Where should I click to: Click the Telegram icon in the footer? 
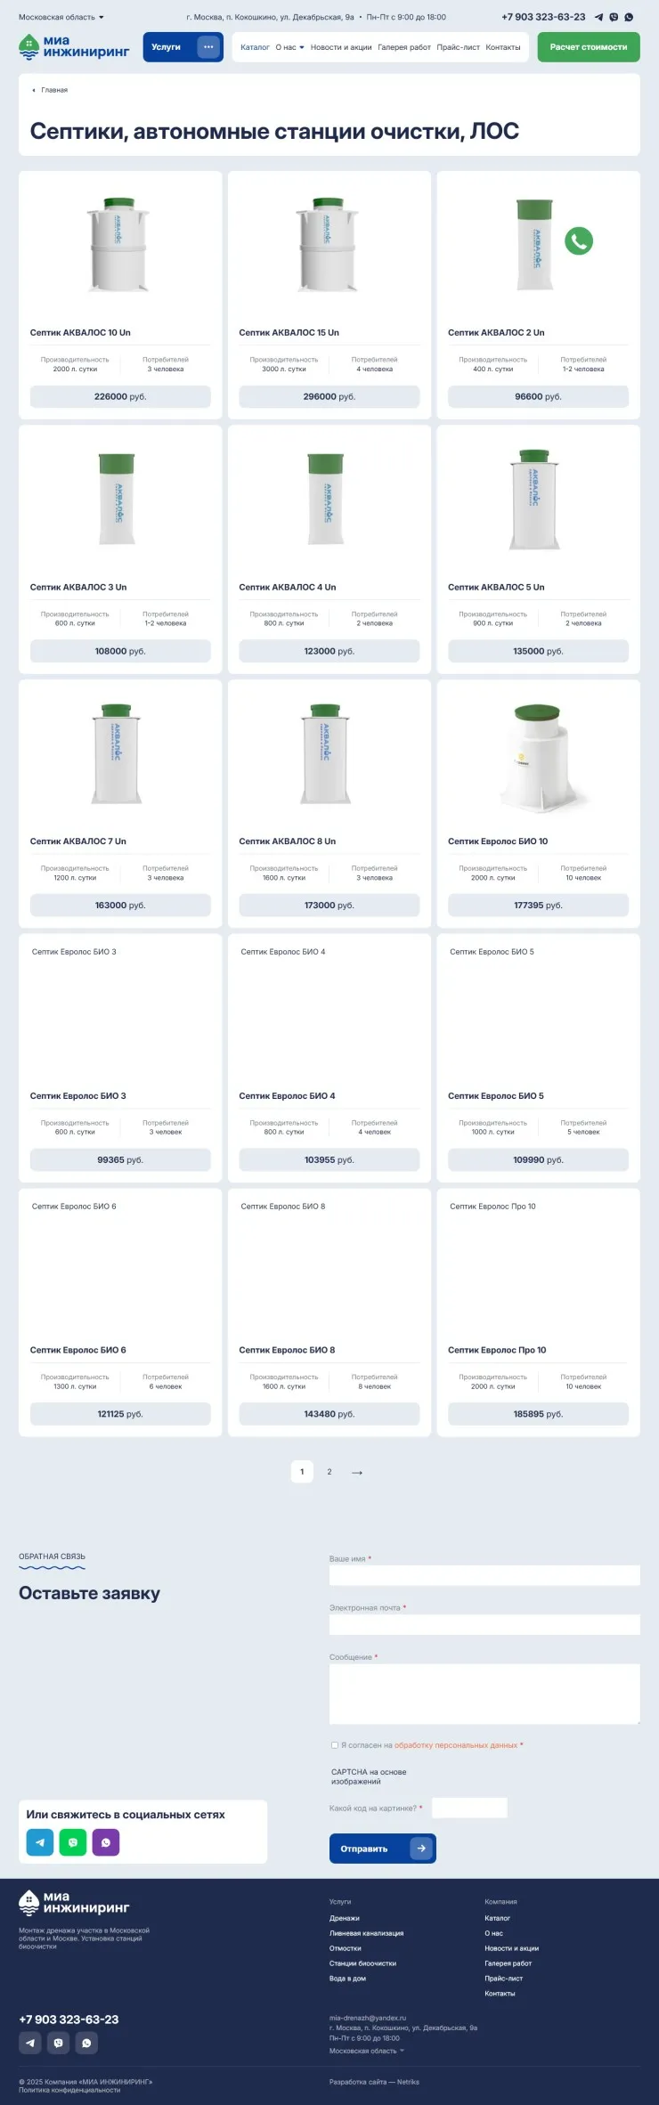(x=31, y=2043)
